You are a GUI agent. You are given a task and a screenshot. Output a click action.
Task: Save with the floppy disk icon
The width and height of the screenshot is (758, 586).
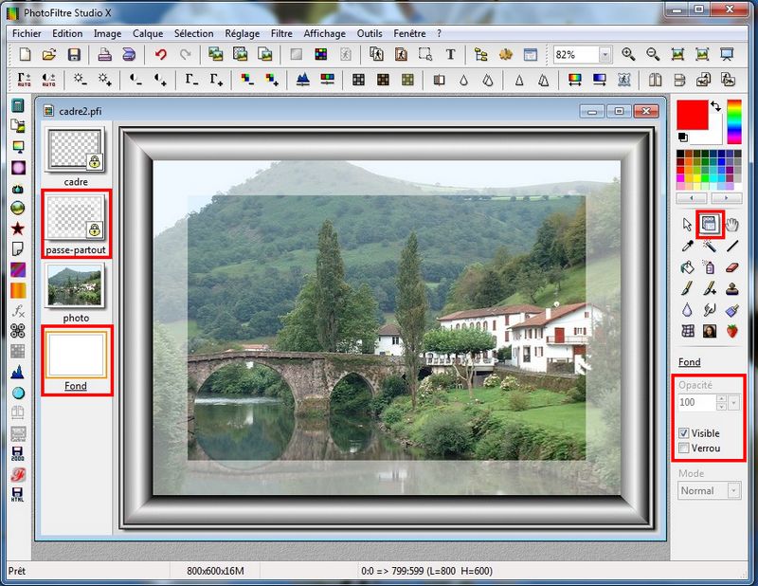[74, 54]
